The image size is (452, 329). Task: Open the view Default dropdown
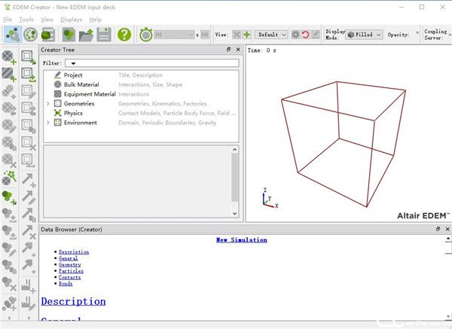click(271, 35)
